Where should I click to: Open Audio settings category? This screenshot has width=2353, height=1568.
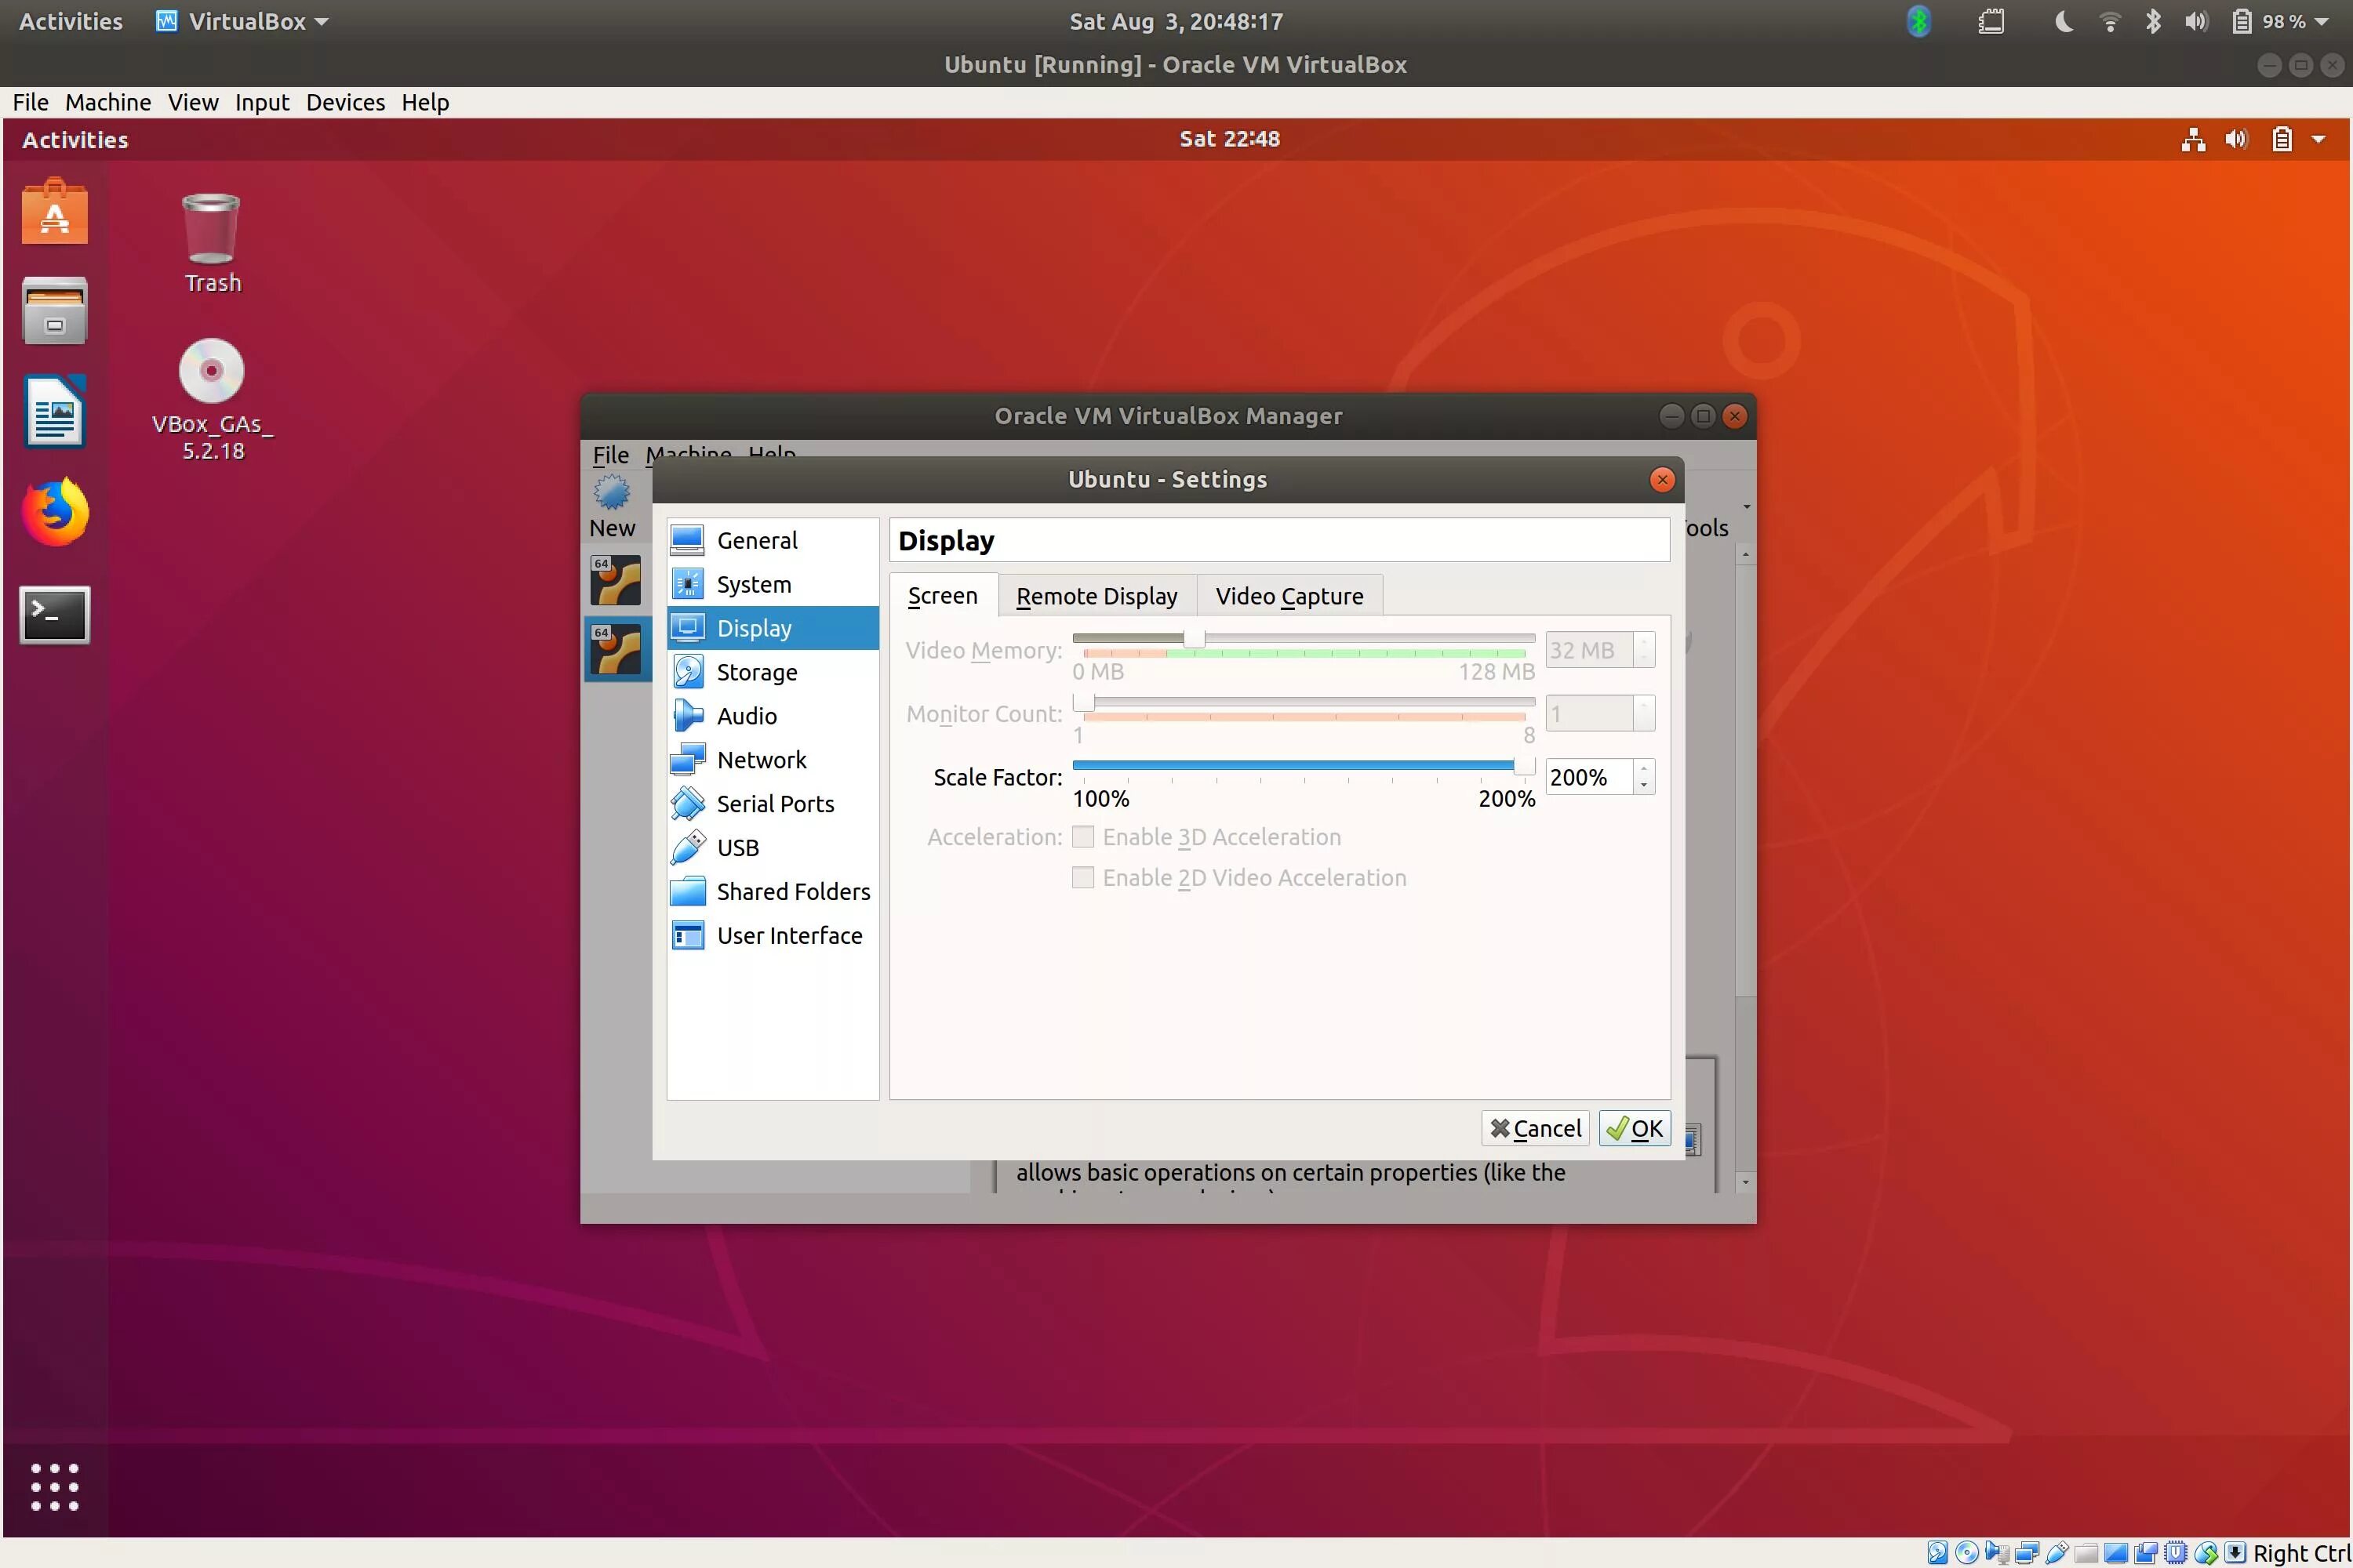(773, 716)
